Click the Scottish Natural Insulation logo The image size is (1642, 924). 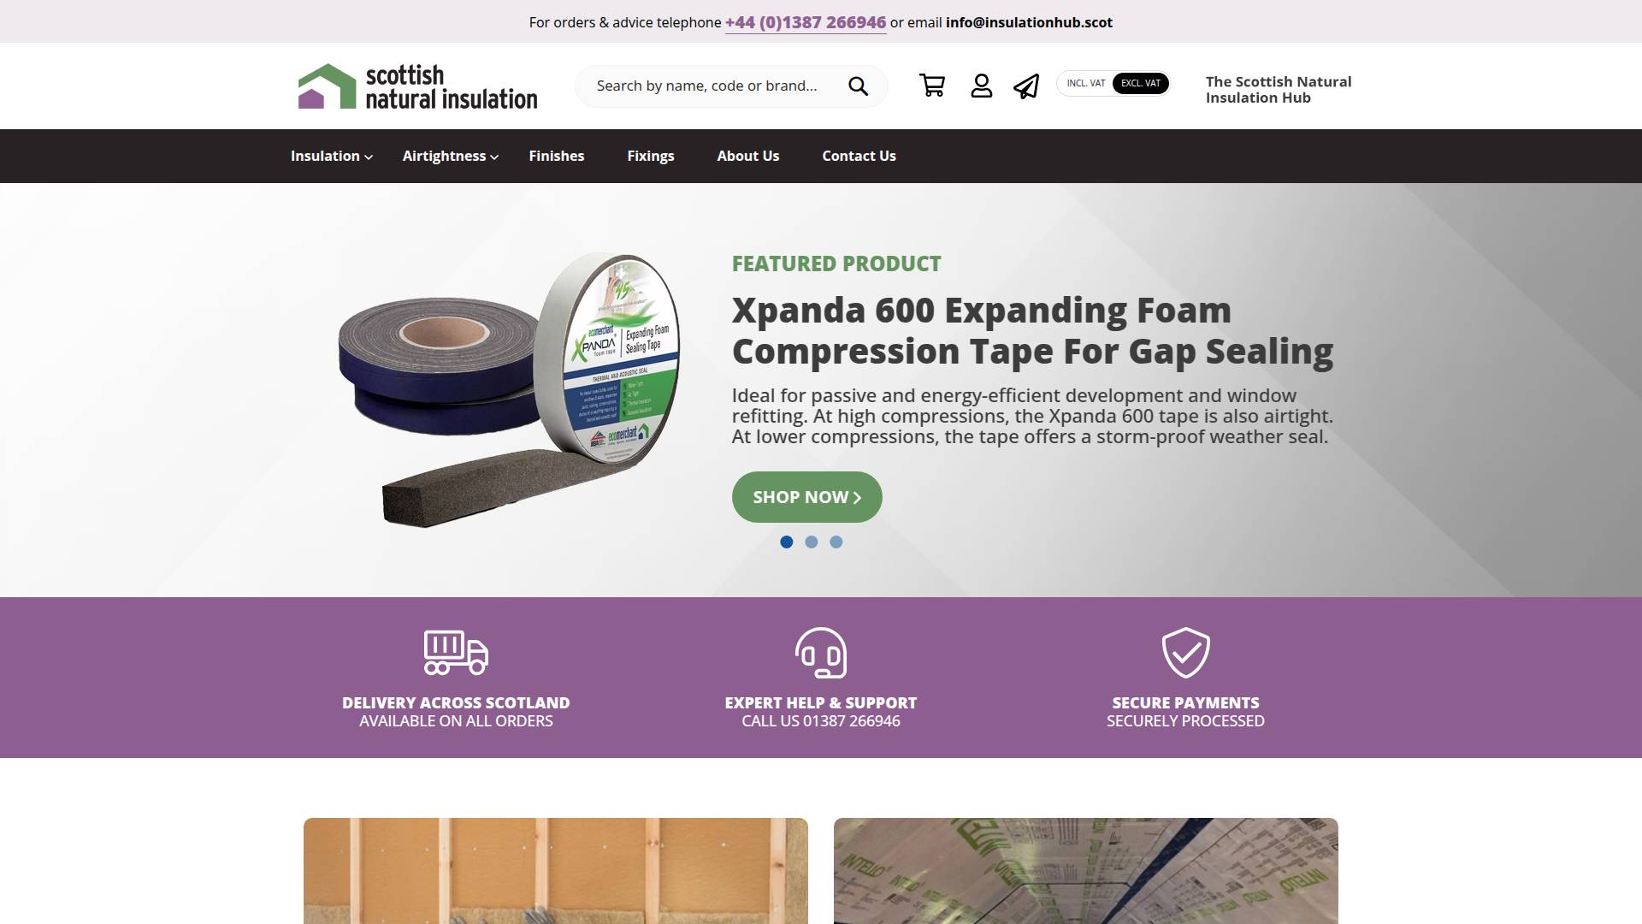point(417,86)
